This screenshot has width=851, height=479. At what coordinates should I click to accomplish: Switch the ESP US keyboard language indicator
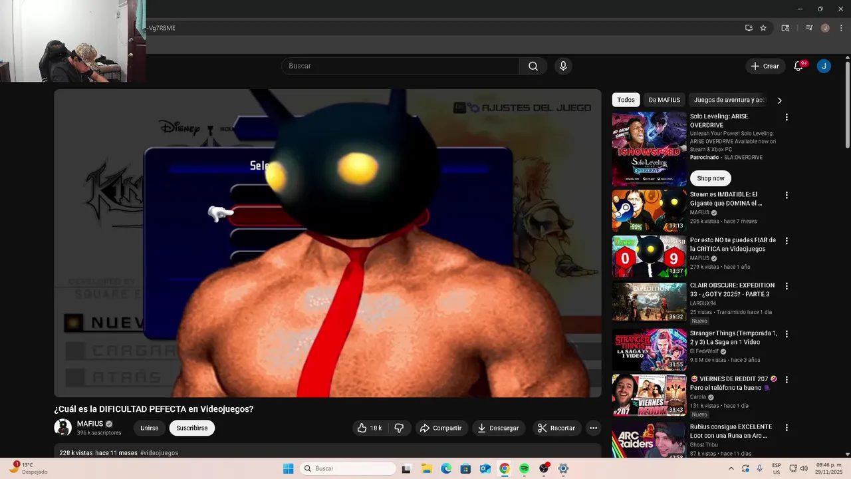(x=777, y=468)
